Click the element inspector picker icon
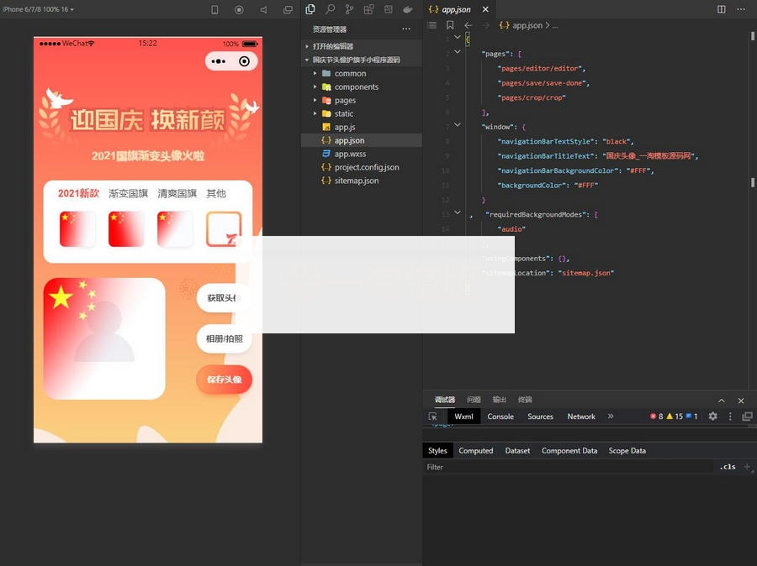 tap(433, 417)
